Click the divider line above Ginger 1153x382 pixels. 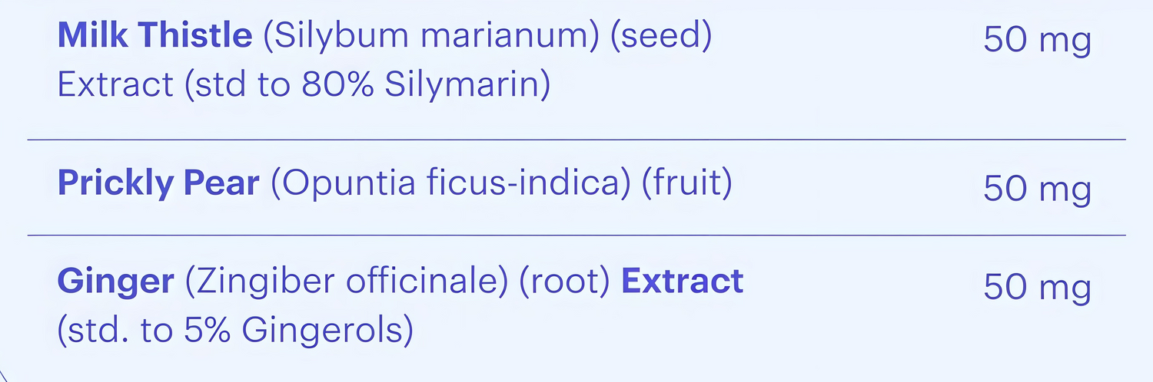pyautogui.click(x=576, y=235)
